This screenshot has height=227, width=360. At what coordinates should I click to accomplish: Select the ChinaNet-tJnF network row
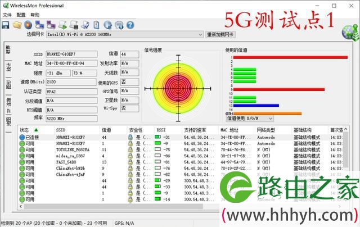click(181, 175)
